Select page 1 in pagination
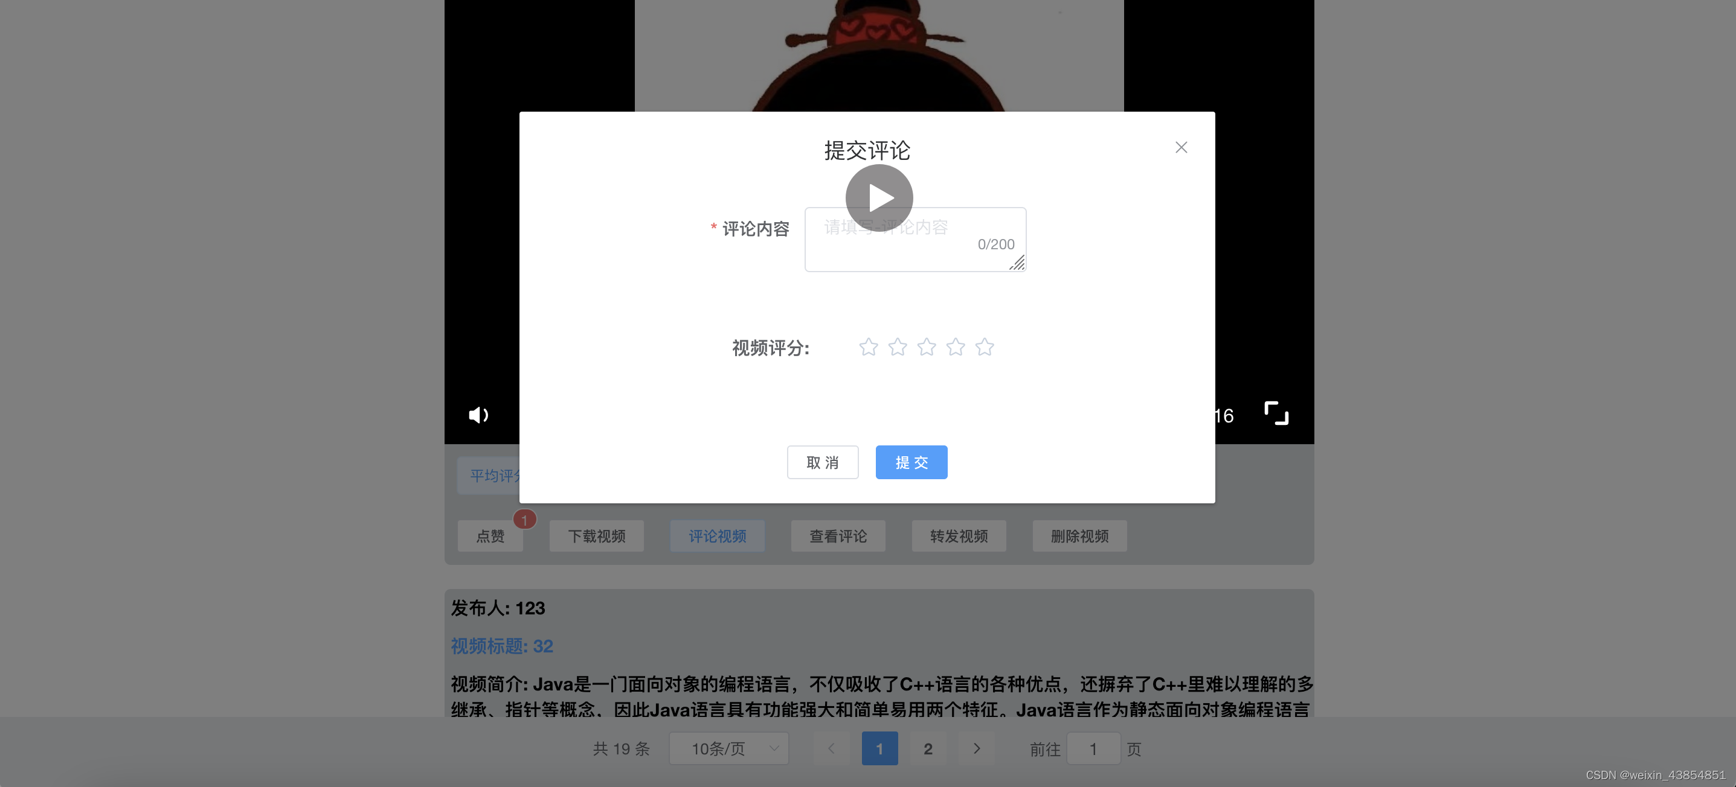The image size is (1736, 787). [x=879, y=748]
